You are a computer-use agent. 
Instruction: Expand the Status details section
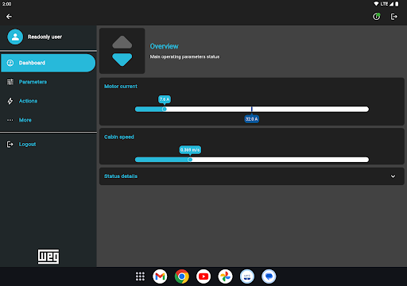tap(252, 176)
